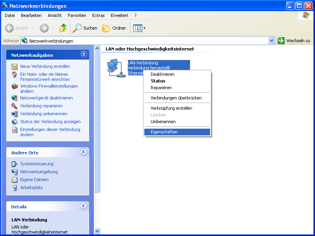
Task: Click the Windows firewall brick icon
Action: coord(14,86)
